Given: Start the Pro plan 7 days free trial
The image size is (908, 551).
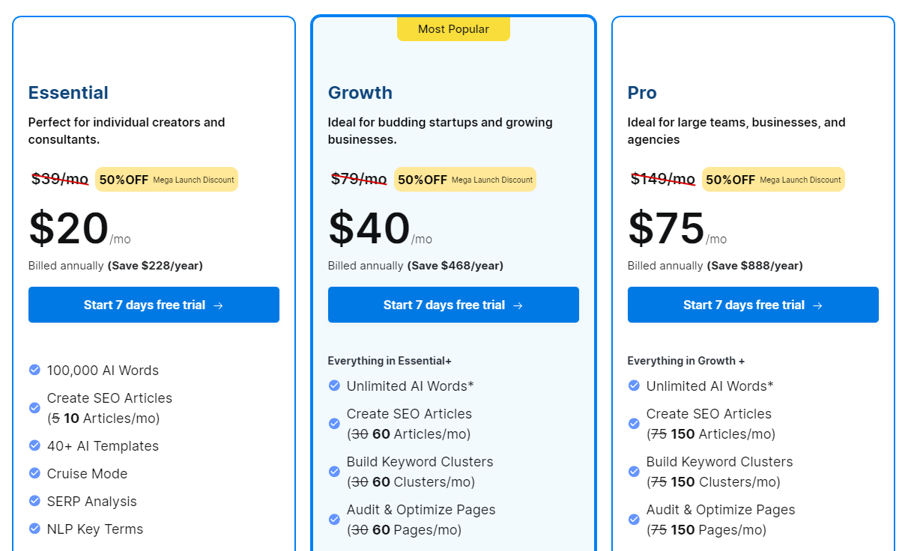Looking at the screenshot, I should pyautogui.click(x=753, y=305).
